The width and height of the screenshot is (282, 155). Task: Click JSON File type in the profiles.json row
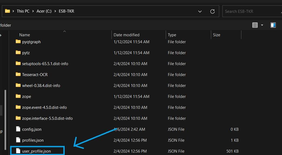coord(176,140)
